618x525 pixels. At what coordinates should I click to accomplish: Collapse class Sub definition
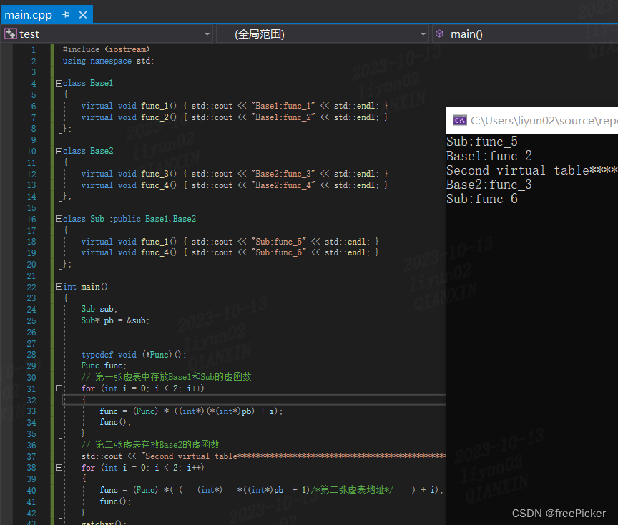pyautogui.click(x=59, y=219)
